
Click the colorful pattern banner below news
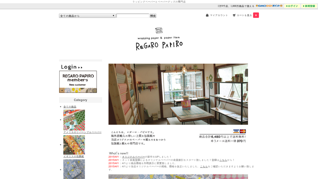[x=178, y=177]
